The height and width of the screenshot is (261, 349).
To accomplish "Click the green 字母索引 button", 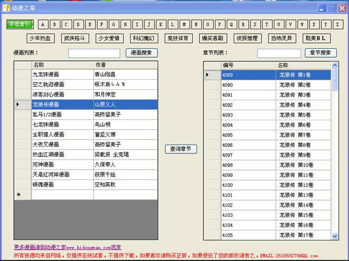I will click(20, 25).
